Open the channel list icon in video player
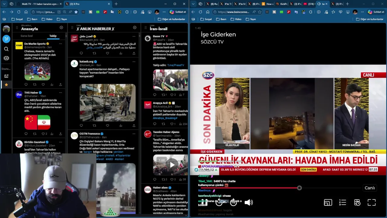 point(343,203)
